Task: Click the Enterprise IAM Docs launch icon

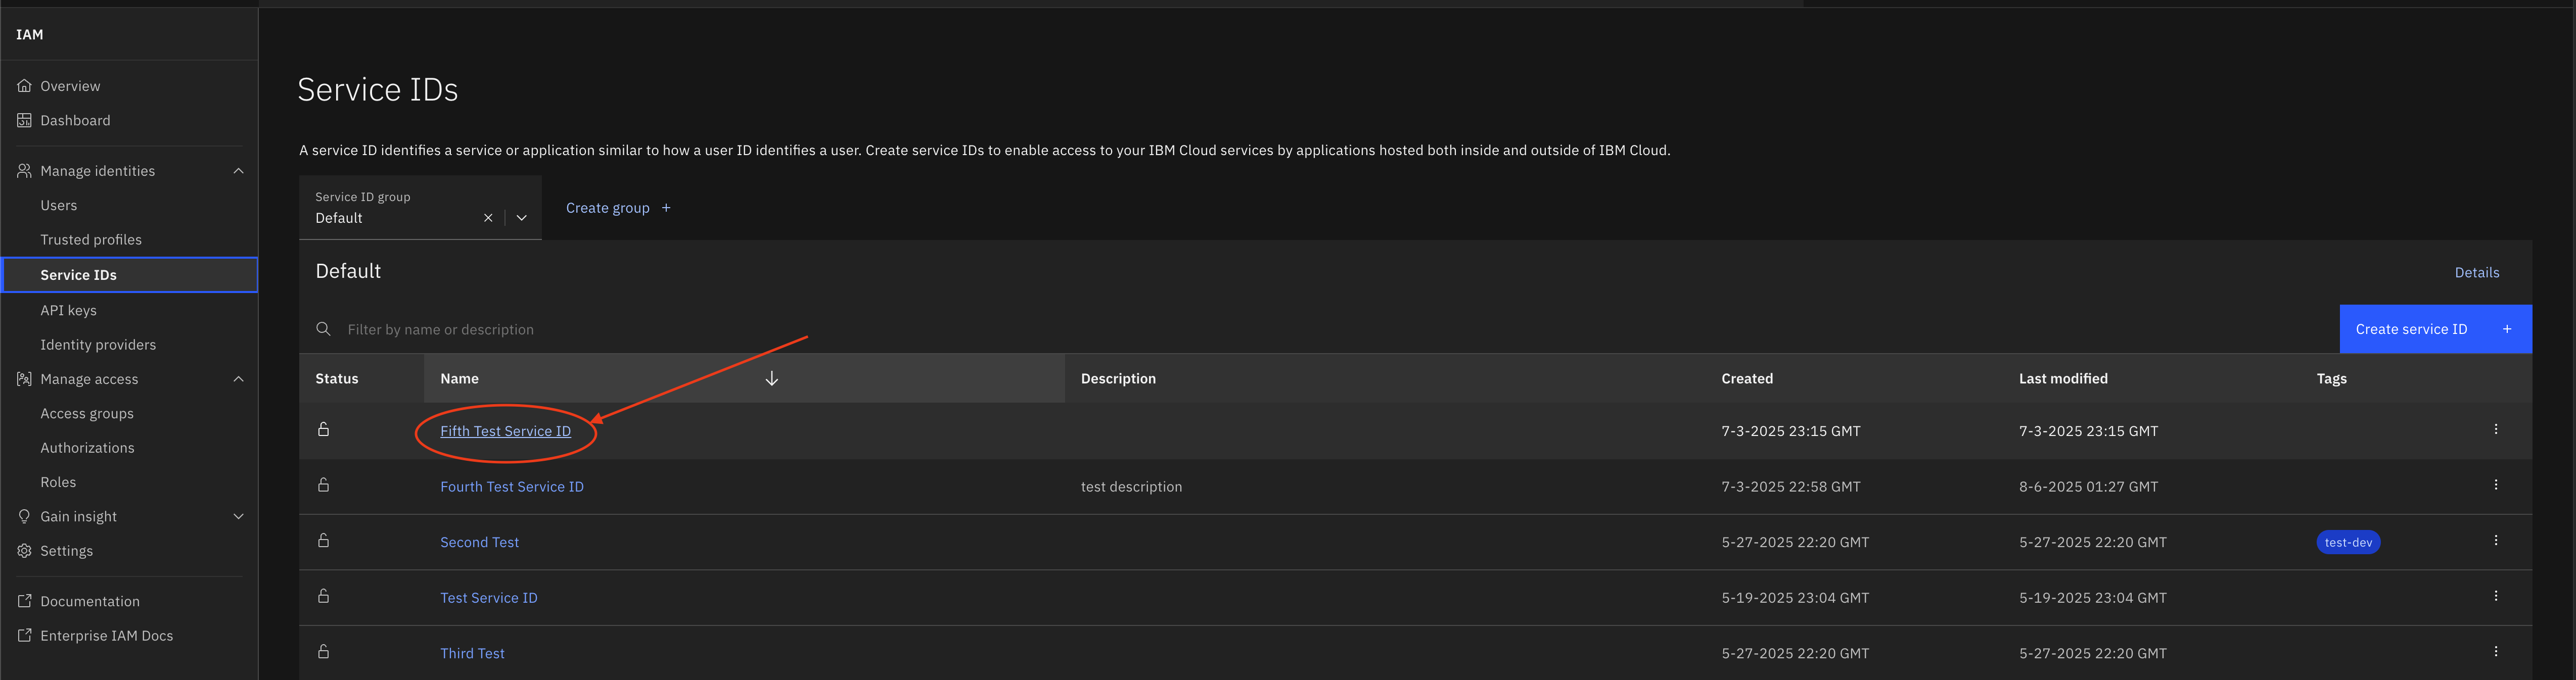Action: [24, 635]
